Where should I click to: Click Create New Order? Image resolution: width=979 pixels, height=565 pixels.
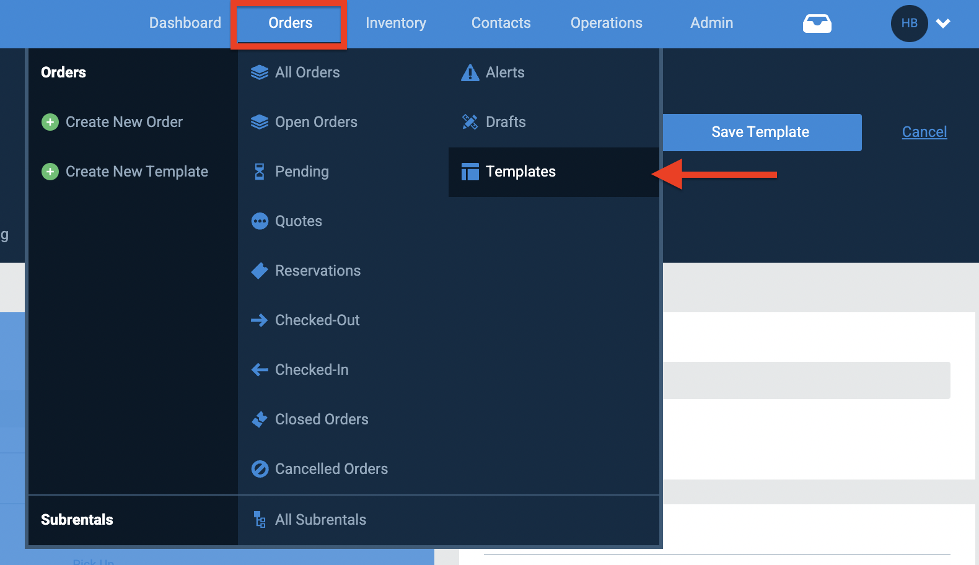pos(124,122)
